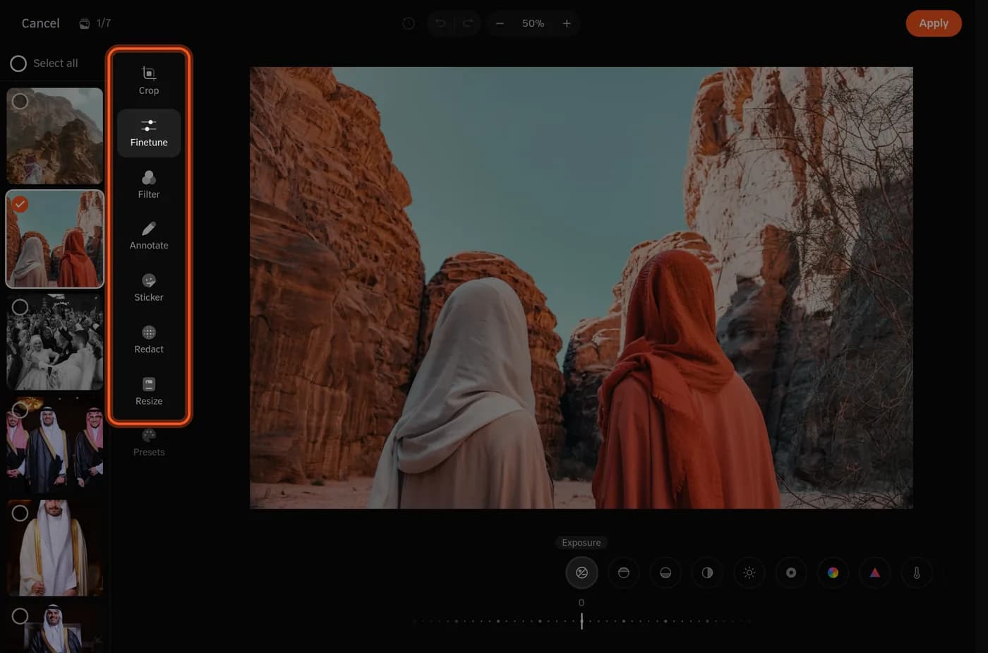Click the exposure value 0
This screenshot has height=653, width=988.
pyautogui.click(x=582, y=603)
